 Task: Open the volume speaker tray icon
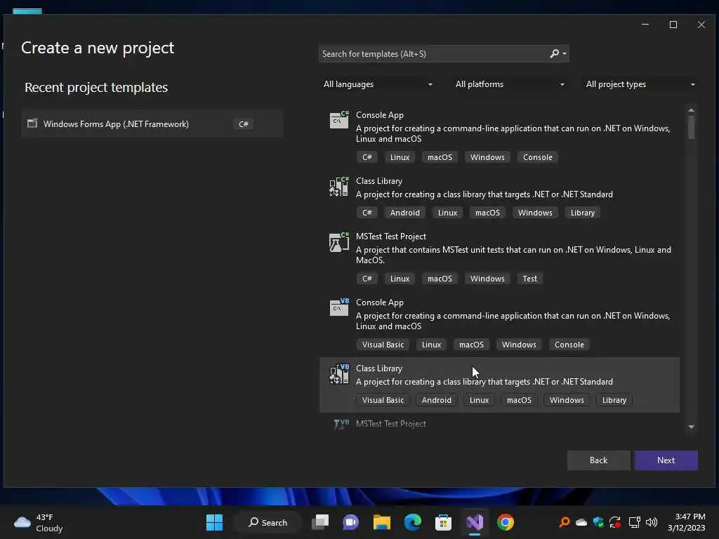[651, 522]
